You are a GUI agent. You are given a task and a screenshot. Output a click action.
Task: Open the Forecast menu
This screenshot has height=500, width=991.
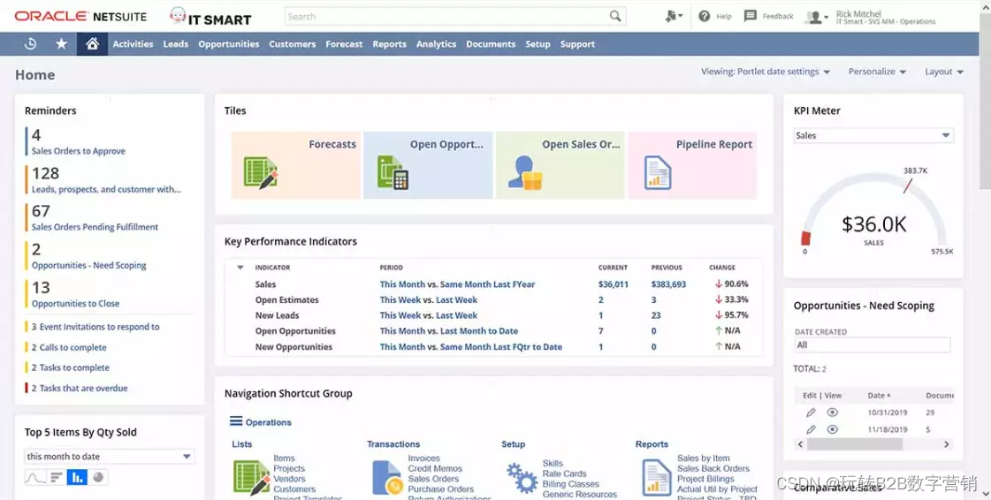tap(344, 44)
